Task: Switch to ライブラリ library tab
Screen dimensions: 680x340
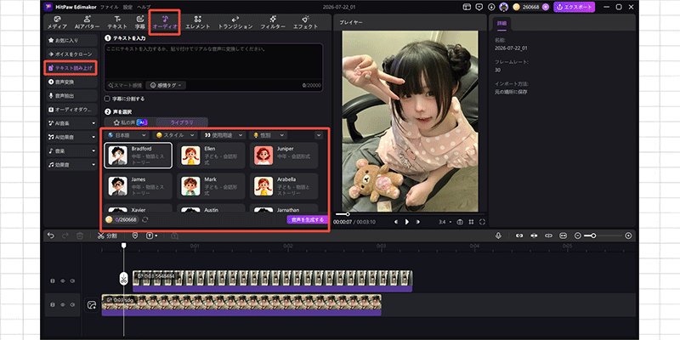Action: point(181,122)
